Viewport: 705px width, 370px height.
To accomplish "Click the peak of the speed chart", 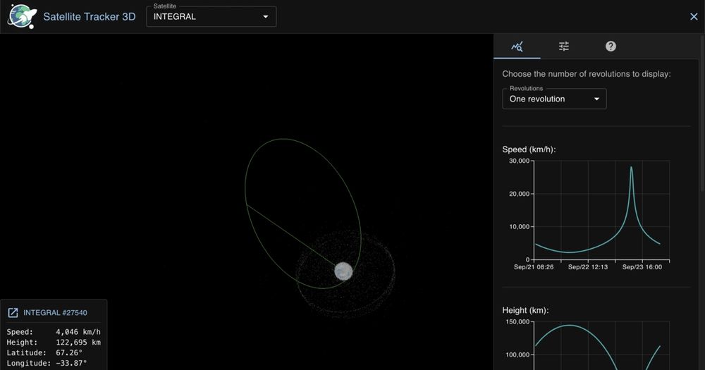I will 631,168.
